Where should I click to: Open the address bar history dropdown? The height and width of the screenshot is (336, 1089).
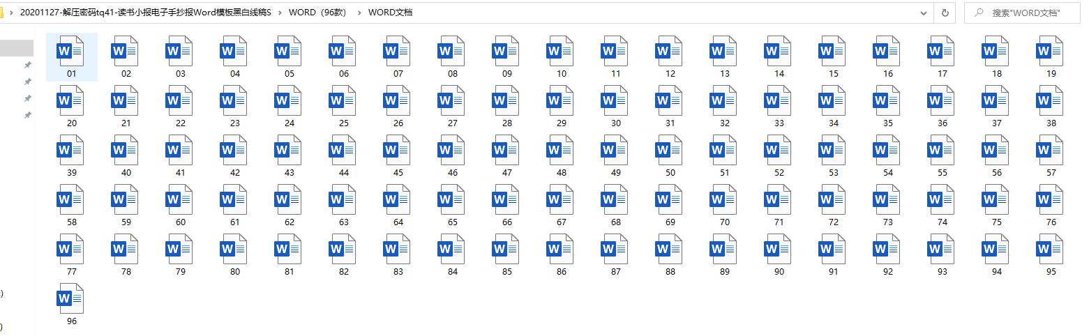pyautogui.click(x=924, y=13)
